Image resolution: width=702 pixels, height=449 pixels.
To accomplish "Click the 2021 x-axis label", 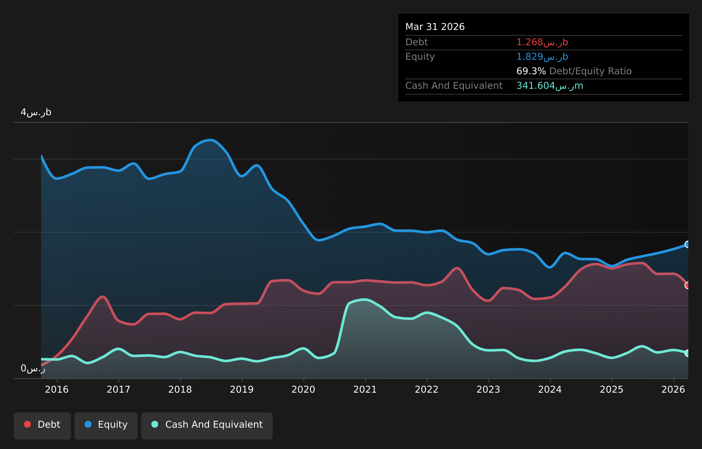I will click(x=365, y=389).
